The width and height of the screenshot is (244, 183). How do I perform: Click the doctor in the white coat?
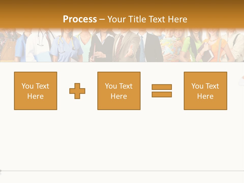coord(38,46)
